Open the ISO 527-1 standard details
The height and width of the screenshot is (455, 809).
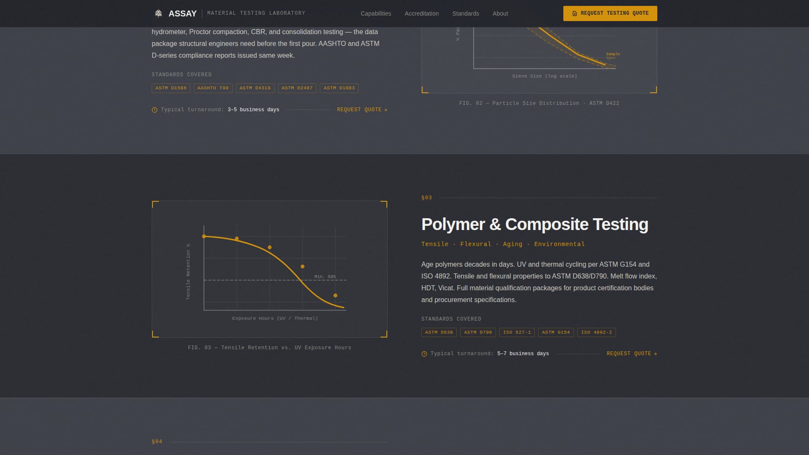517,332
